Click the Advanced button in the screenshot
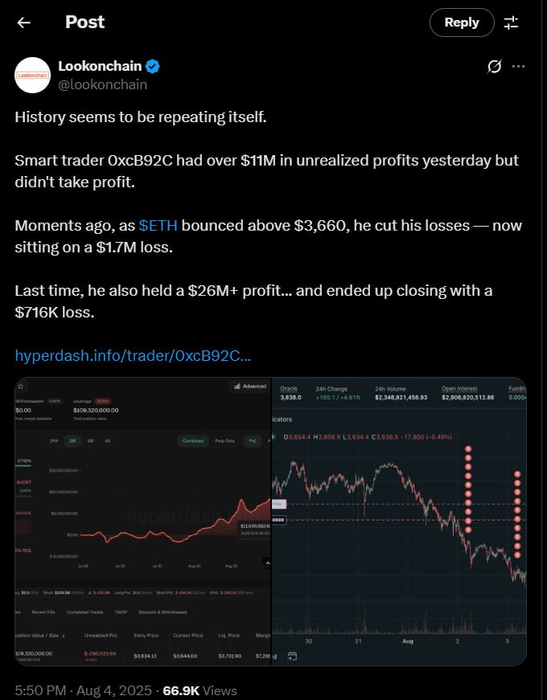This screenshot has width=547, height=700. [250, 386]
